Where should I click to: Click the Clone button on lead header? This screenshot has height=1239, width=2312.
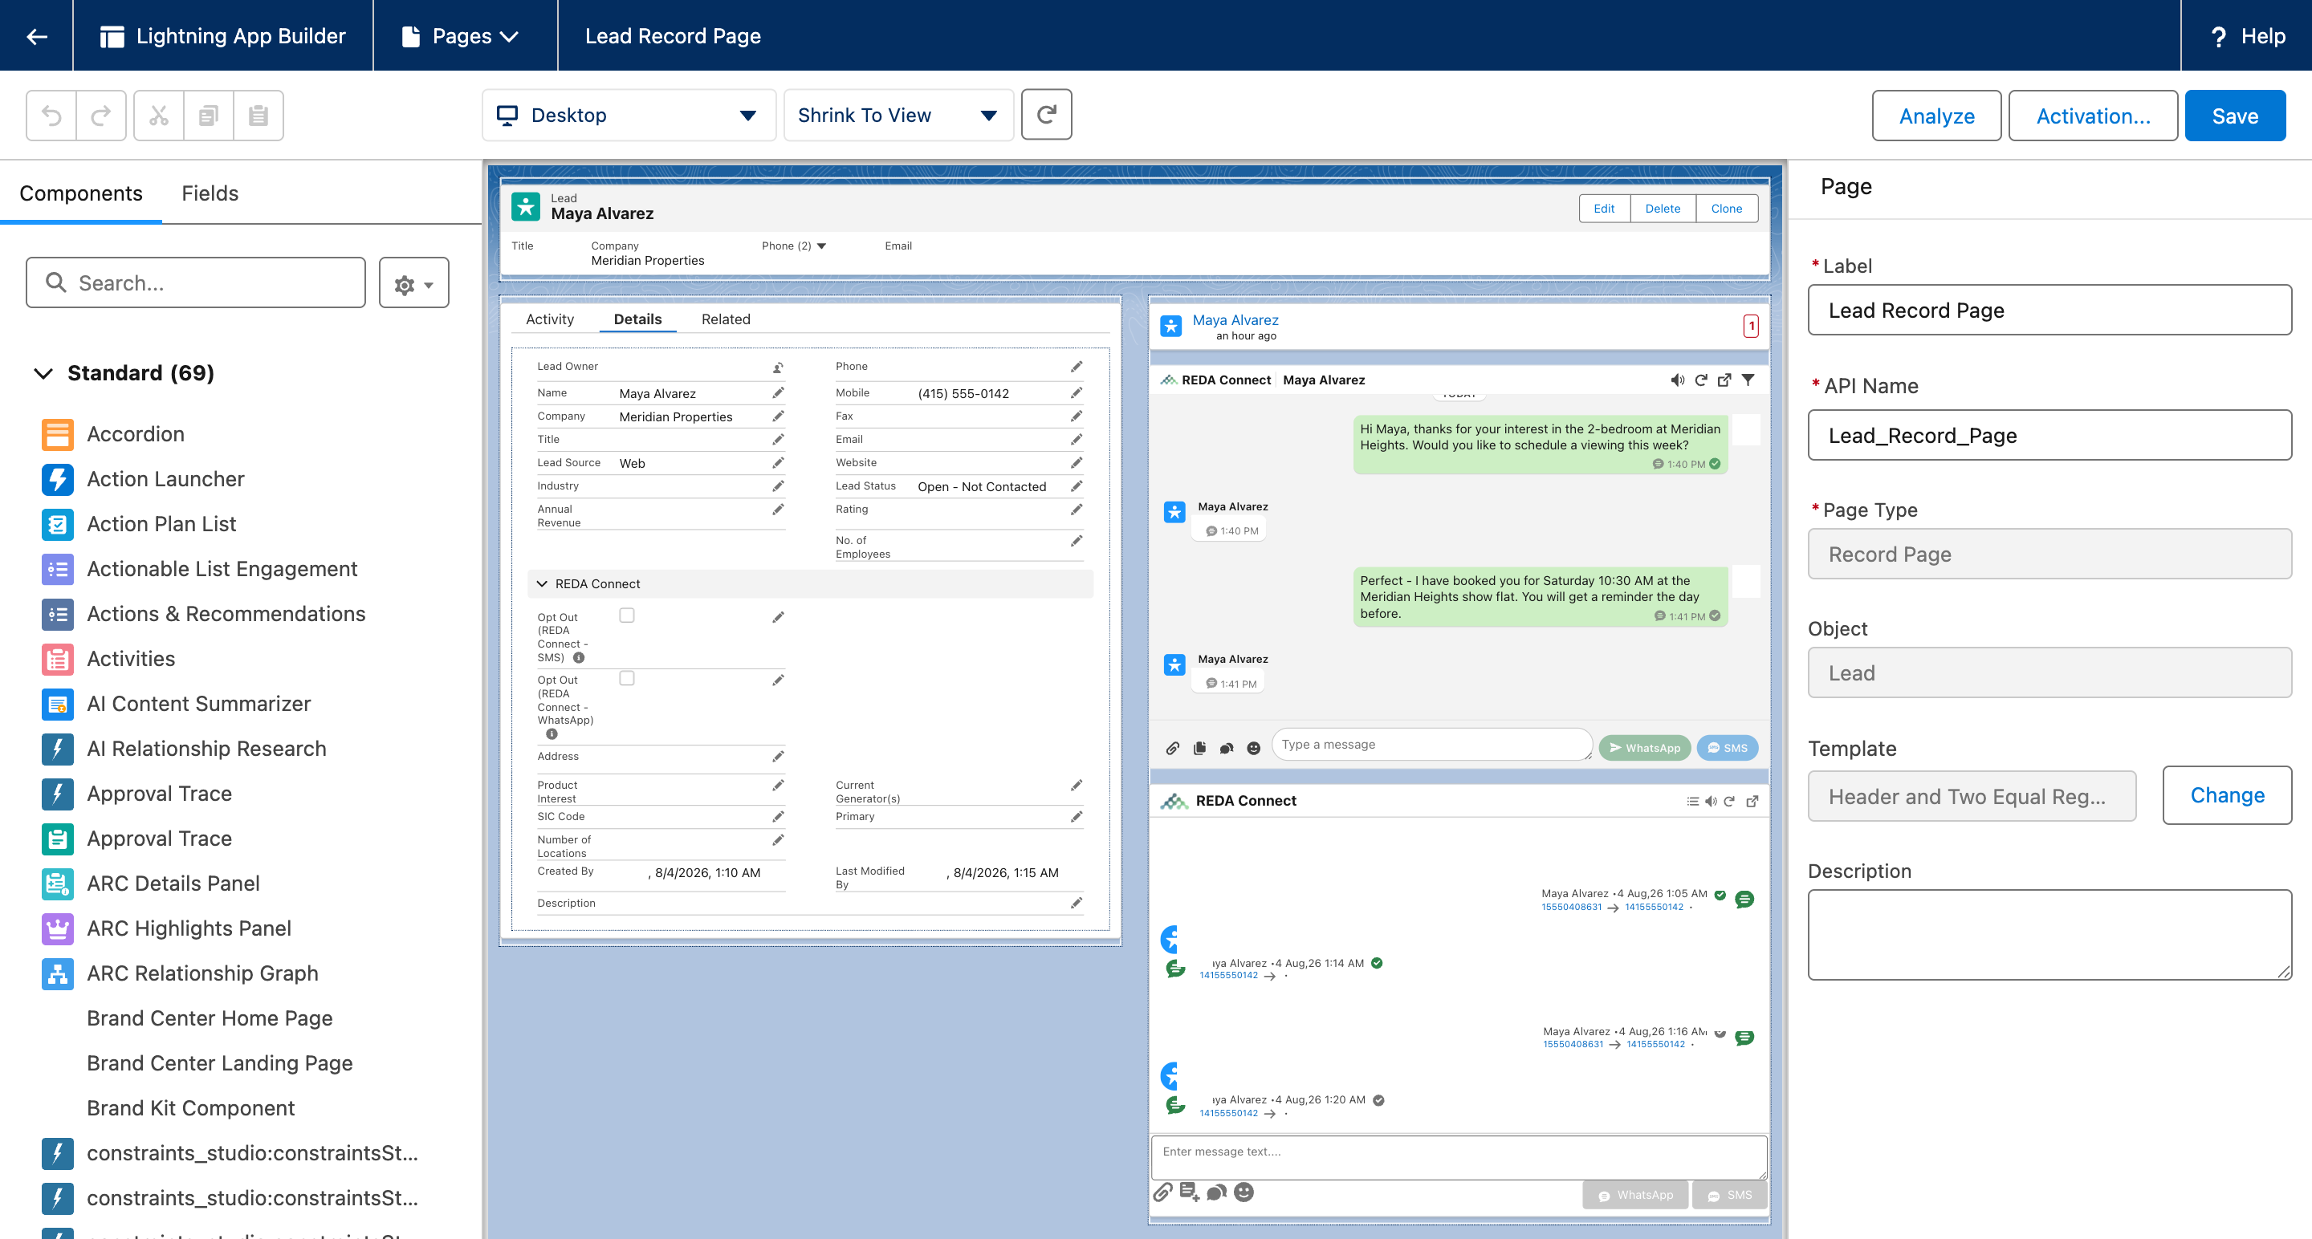pyautogui.click(x=1726, y=208)
